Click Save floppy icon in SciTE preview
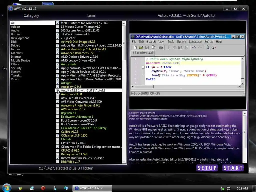256x192 pixels. click(x=147, y=47)
